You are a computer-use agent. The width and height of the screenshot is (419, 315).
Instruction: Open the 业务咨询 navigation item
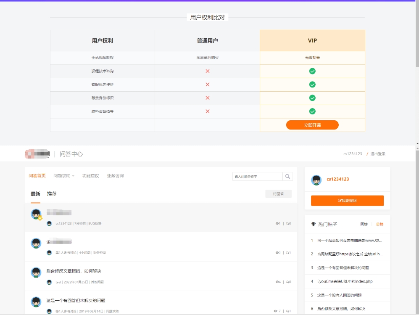114,176
